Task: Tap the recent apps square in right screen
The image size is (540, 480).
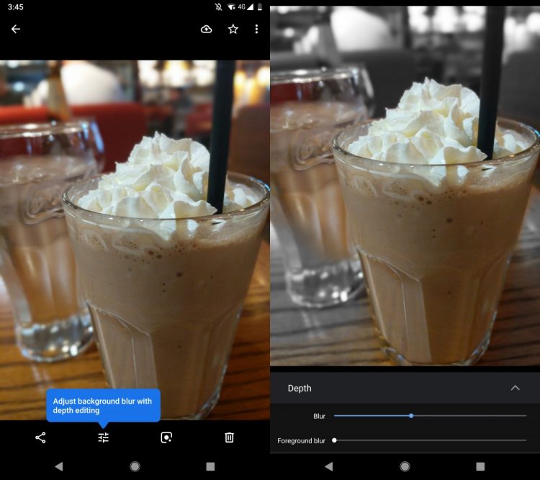Action: point(480,466)
